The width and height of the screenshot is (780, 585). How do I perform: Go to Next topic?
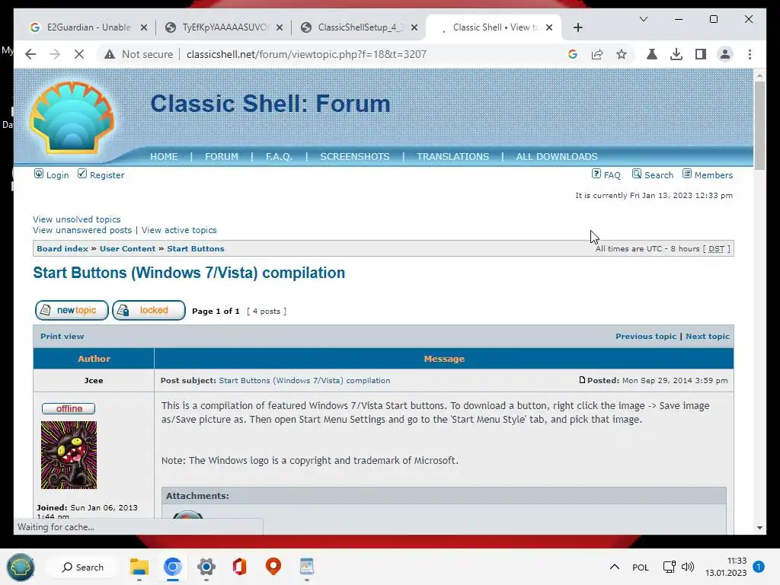click(708, 336)
